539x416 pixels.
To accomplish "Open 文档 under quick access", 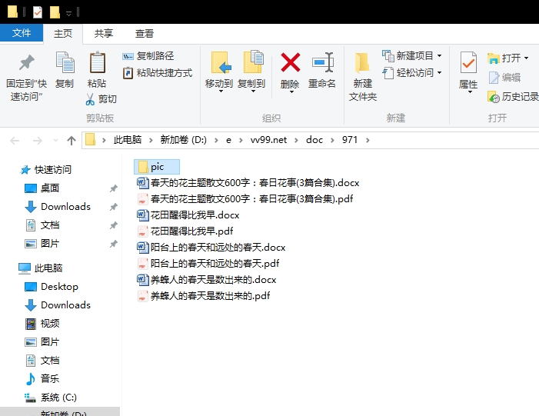I will click(42, 225).
